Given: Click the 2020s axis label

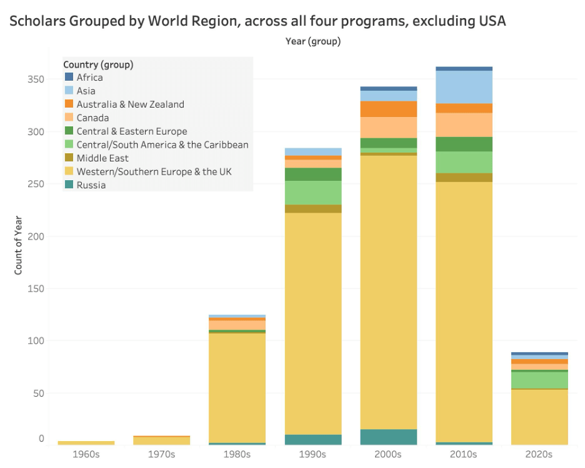Looking at the screenshot, I should (539, 454).
